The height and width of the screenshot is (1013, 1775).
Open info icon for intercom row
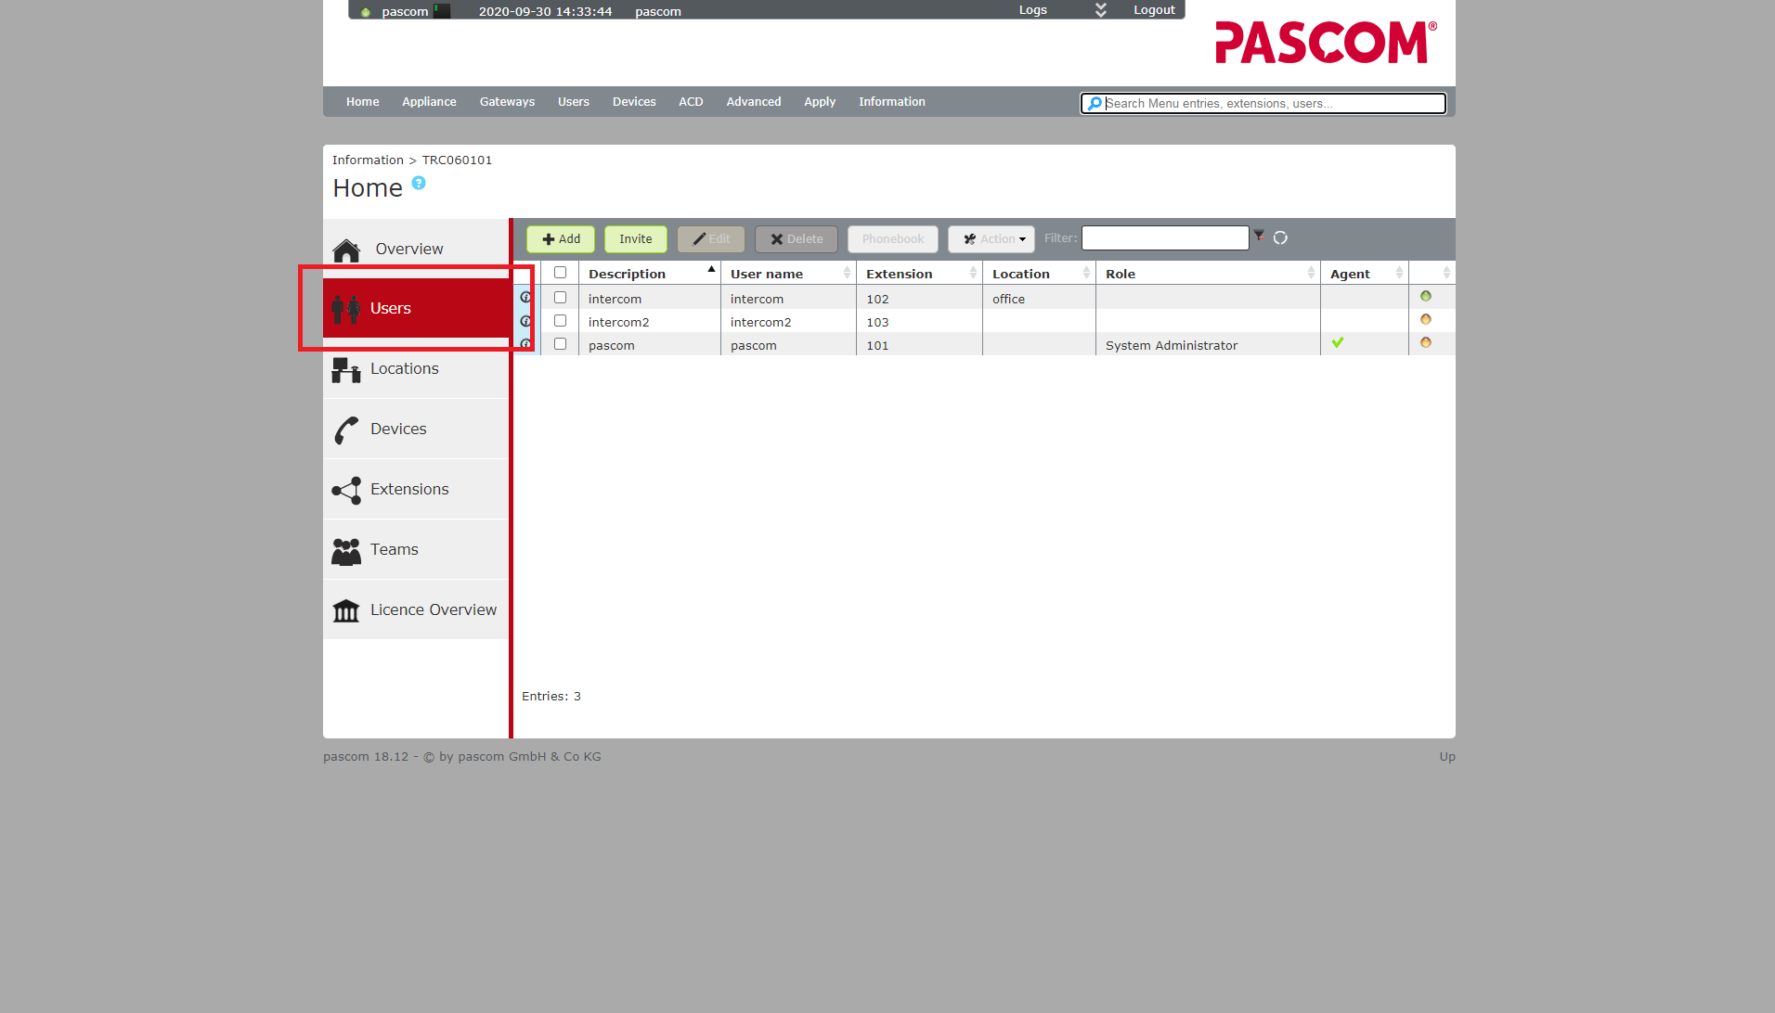tap(525, 298)
